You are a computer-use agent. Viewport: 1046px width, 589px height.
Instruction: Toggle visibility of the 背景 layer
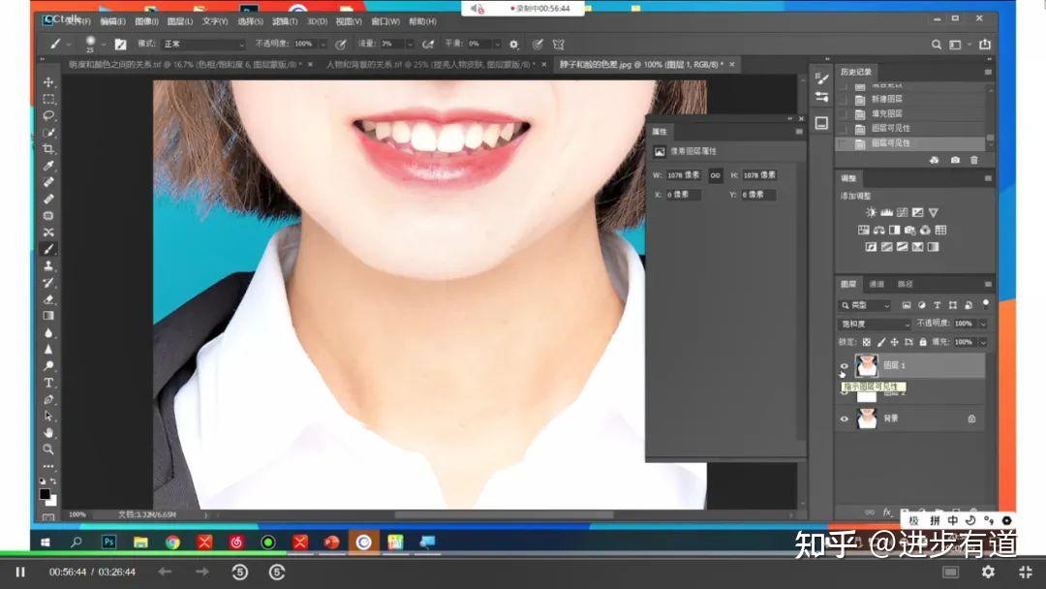pos(846,418)
